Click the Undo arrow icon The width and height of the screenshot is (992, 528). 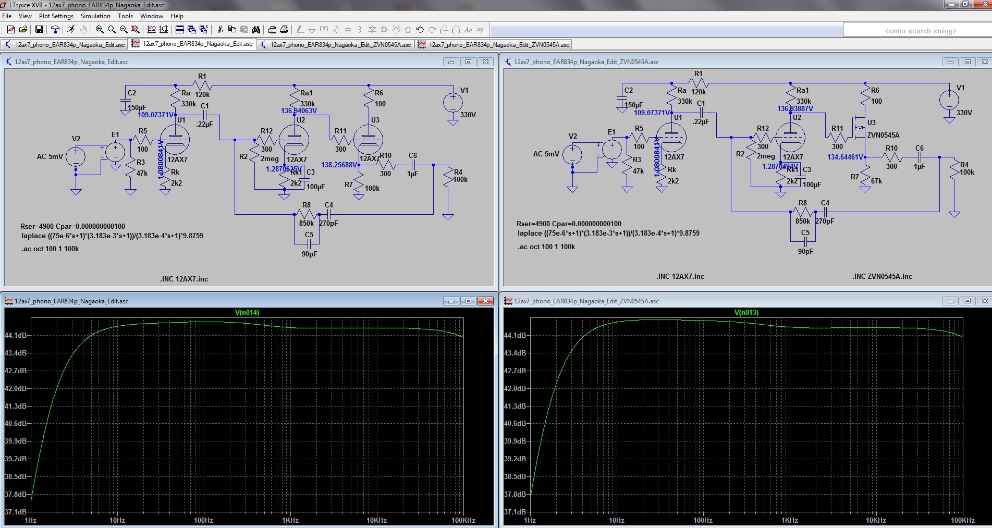(x=420, y=30)
